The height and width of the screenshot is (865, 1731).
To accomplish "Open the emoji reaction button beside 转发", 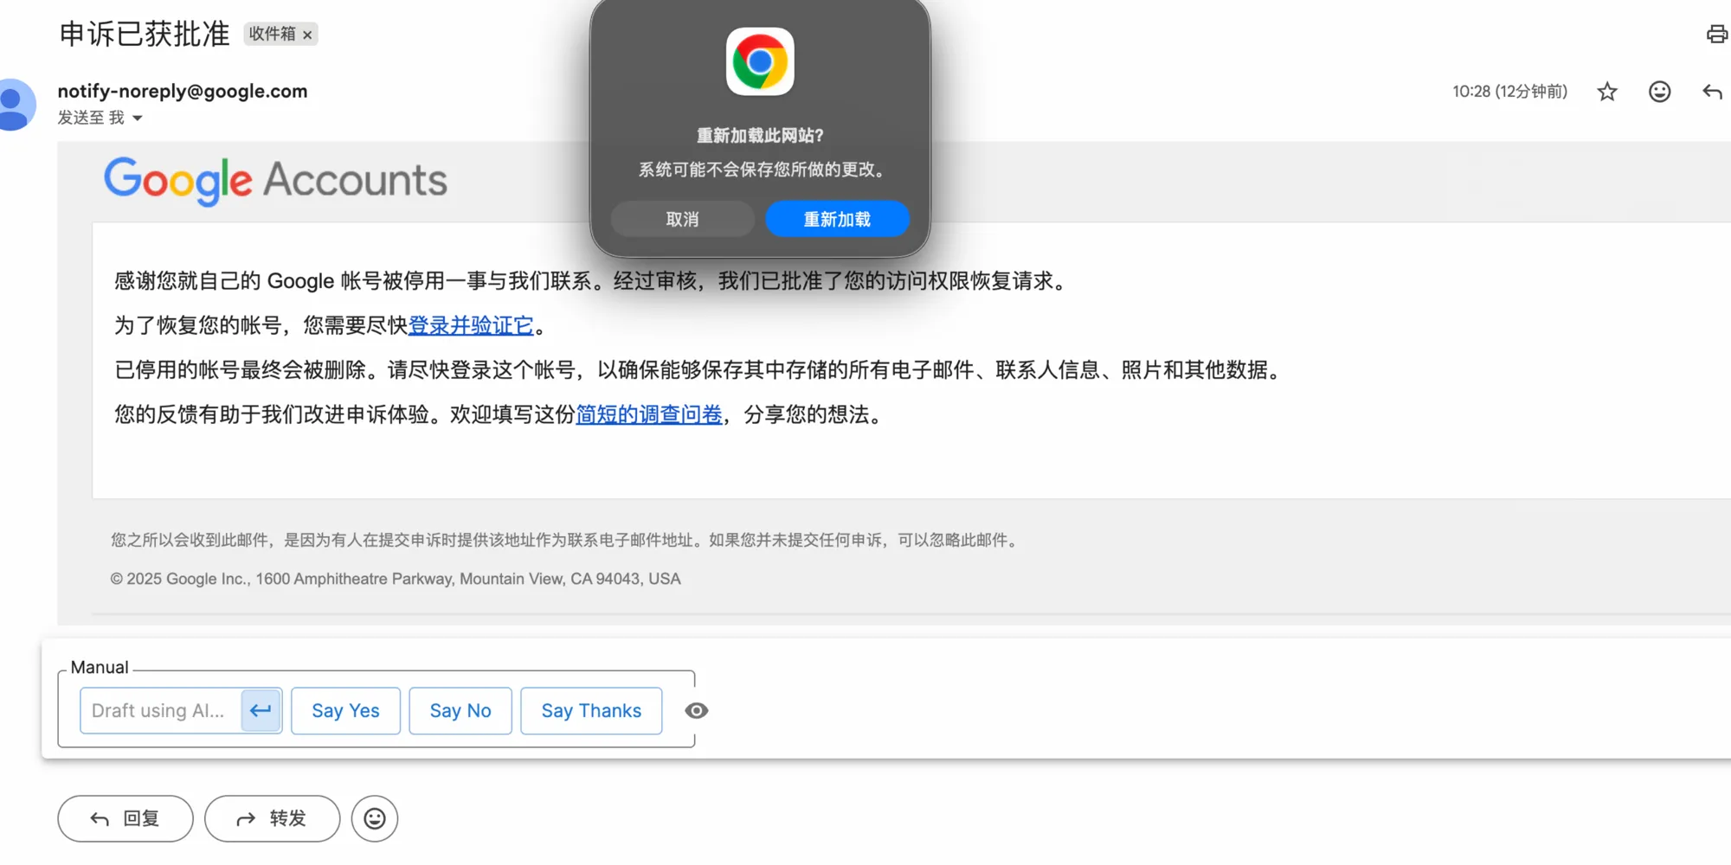I will 375,818.
